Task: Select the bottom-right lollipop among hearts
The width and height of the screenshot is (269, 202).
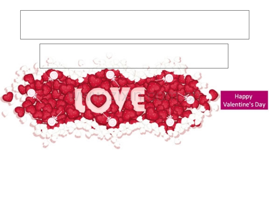Action: click(170, 122)
